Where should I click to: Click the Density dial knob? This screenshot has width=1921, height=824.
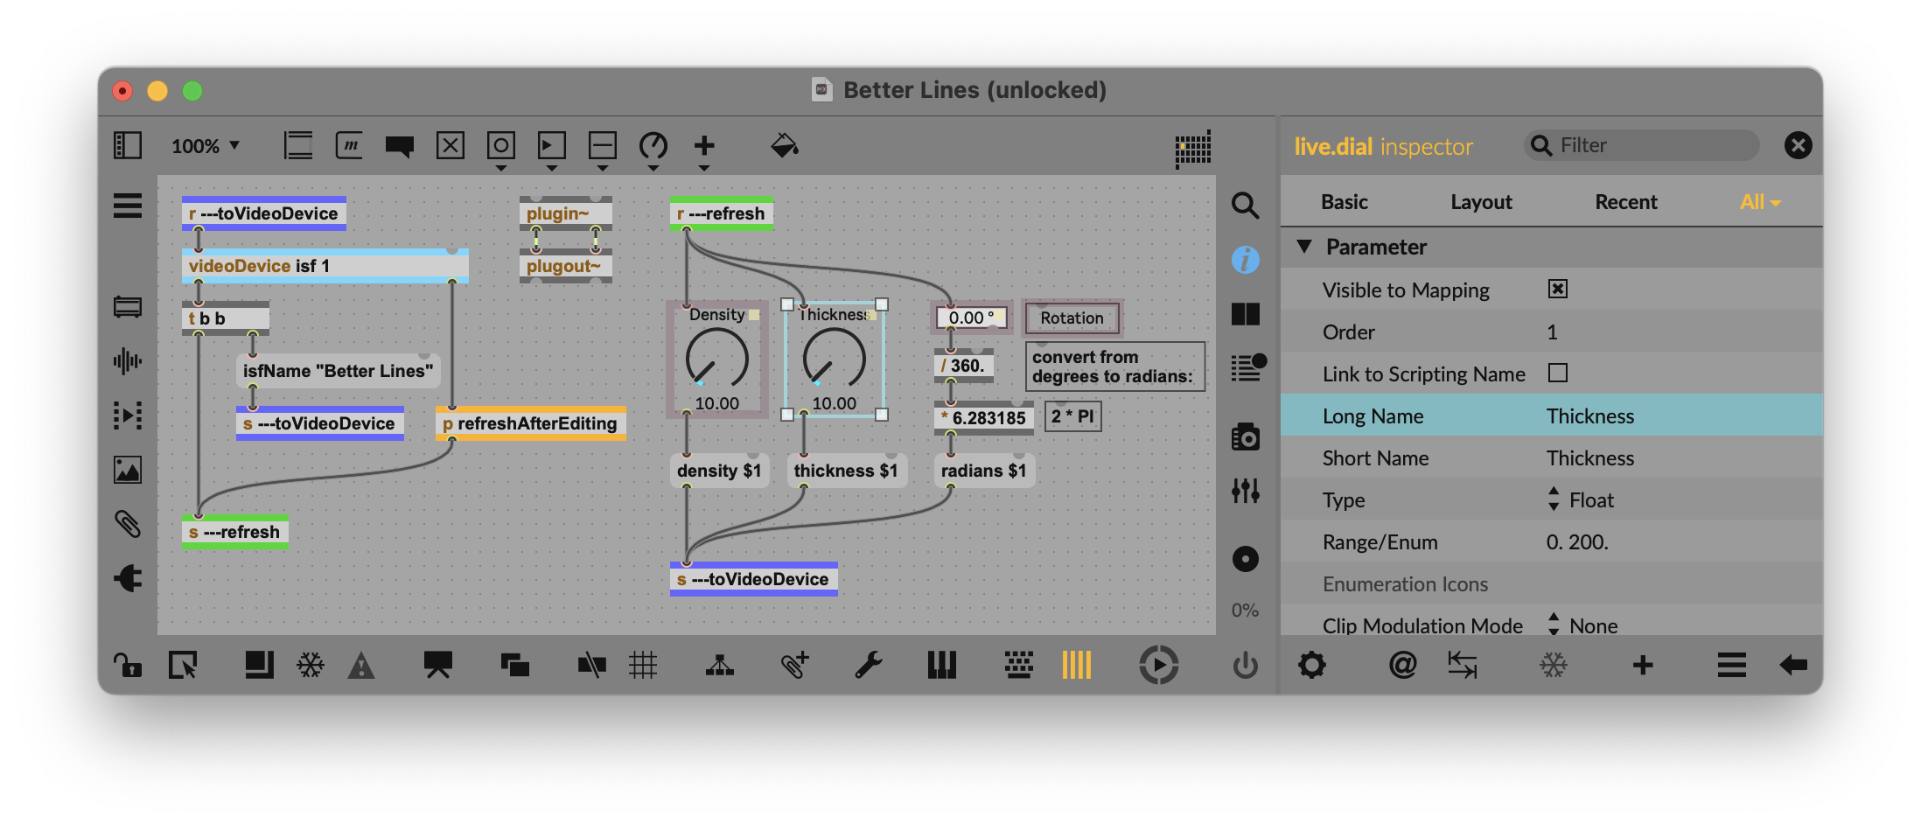click(716, 360)
